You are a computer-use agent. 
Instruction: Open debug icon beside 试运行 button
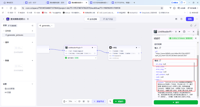coord(110,101)
